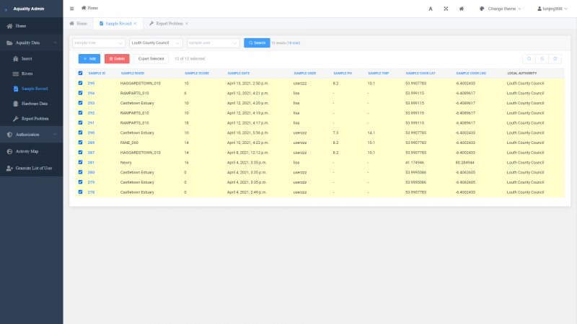The image size is (577, 324).
Task: Click the blue Search button
Action: tap(257, 43)
